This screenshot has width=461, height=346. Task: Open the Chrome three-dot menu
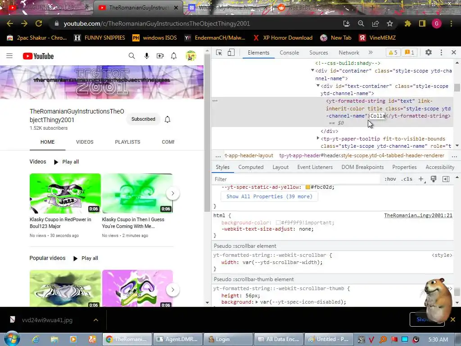[x=451, y=23]
